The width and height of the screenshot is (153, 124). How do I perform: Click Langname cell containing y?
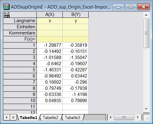(76, 21)
